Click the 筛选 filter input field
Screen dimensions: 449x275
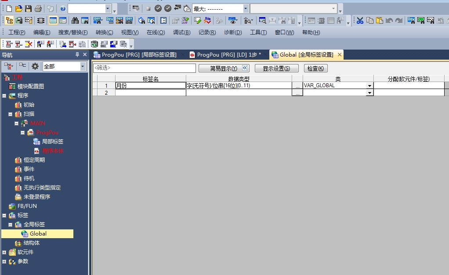(144, 68)
